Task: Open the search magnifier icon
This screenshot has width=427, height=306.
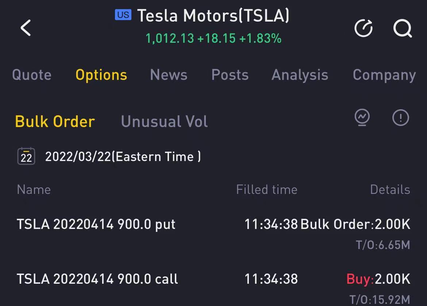Action: point(402,28)
